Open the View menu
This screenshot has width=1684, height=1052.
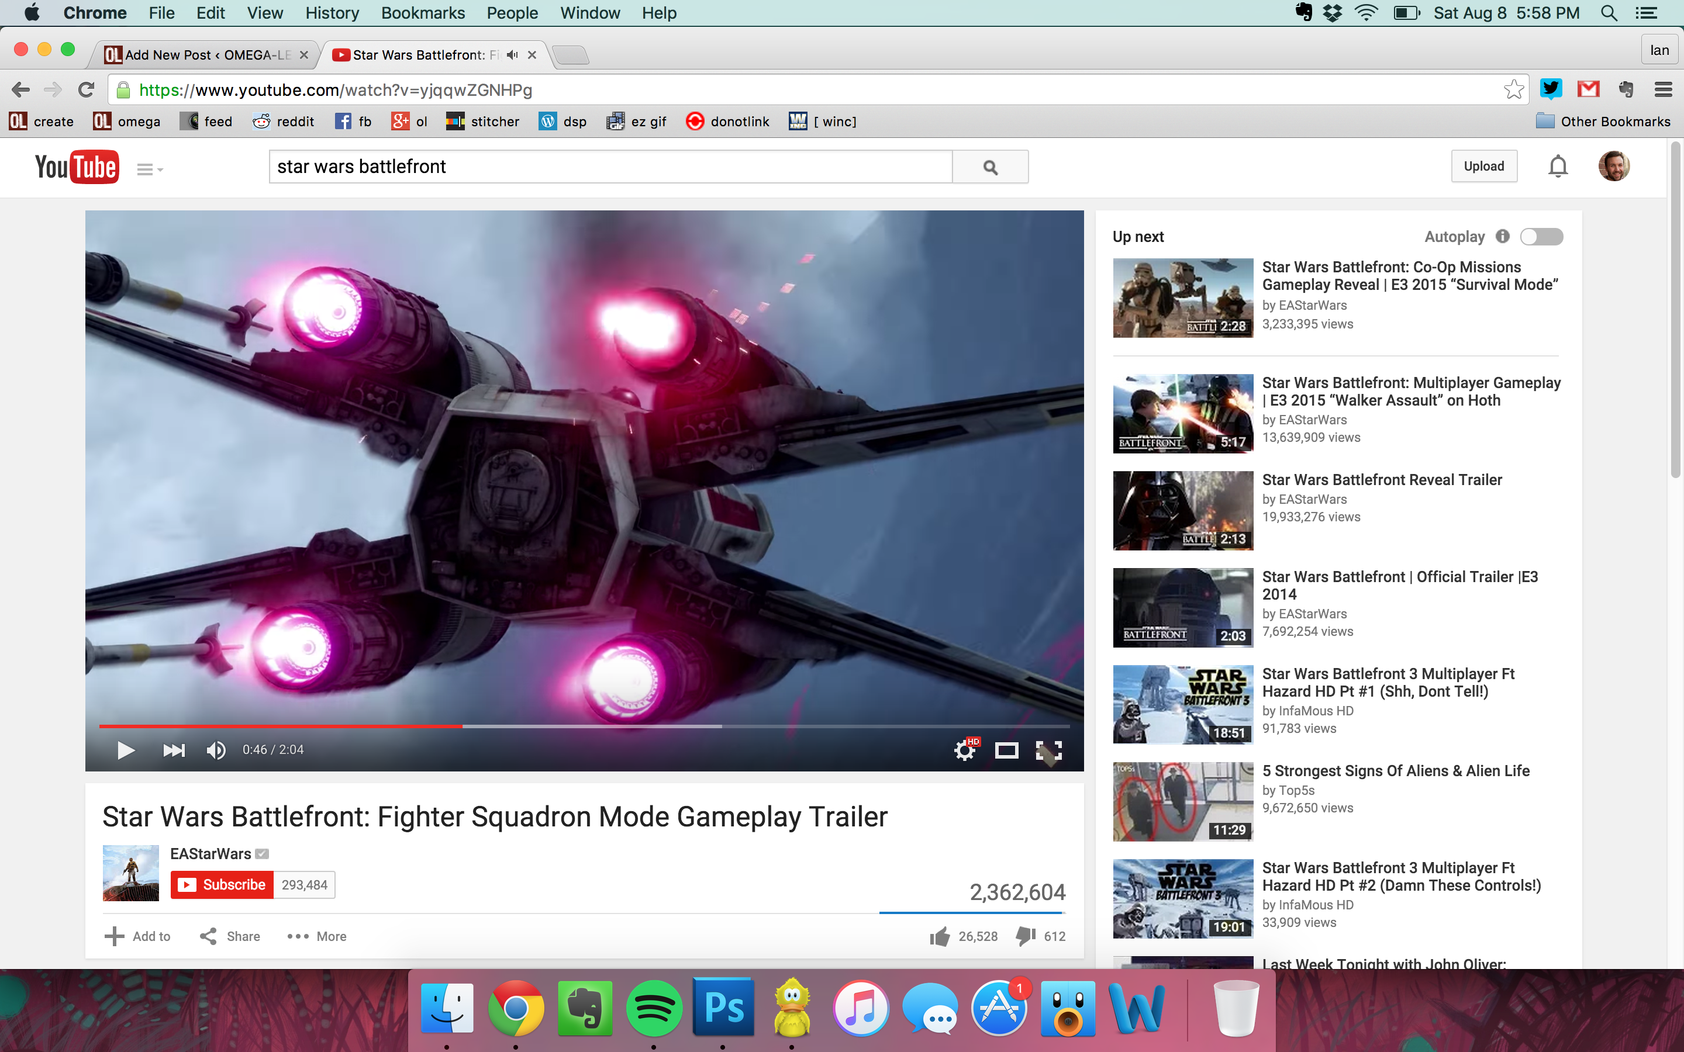coord(265,12)
